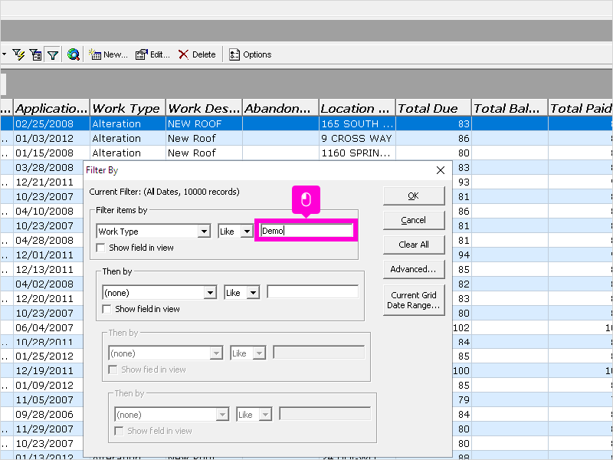This screenshot has height=460, width=613.
Task: Click the Location column header
Action: click(357, 108)
